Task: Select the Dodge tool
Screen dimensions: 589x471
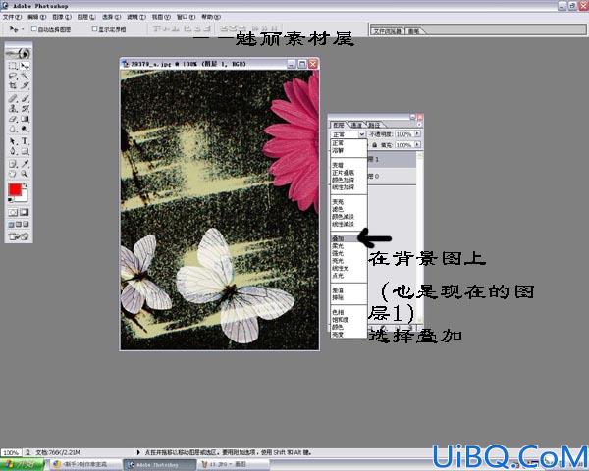Action: [25, 129]
